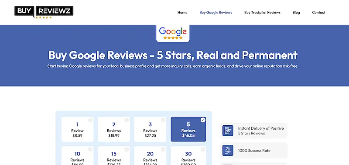Screen dimensions: 349x165
Task: Click the 'Buy Google Reviews - 5 Stars' heading
Action: click(173, 55)
